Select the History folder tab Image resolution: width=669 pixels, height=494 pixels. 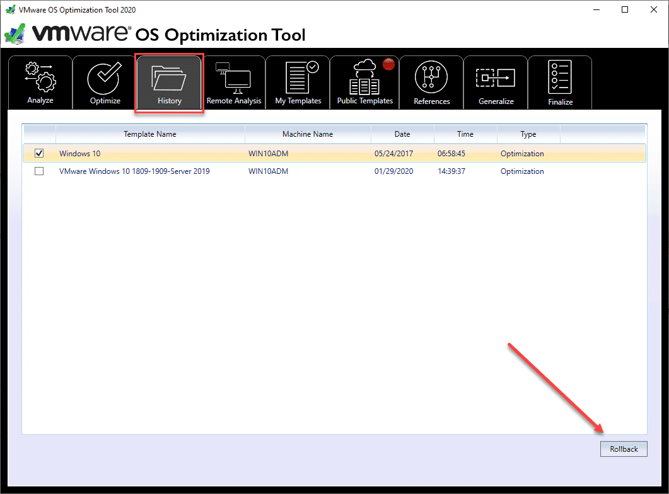pos(170,83)
